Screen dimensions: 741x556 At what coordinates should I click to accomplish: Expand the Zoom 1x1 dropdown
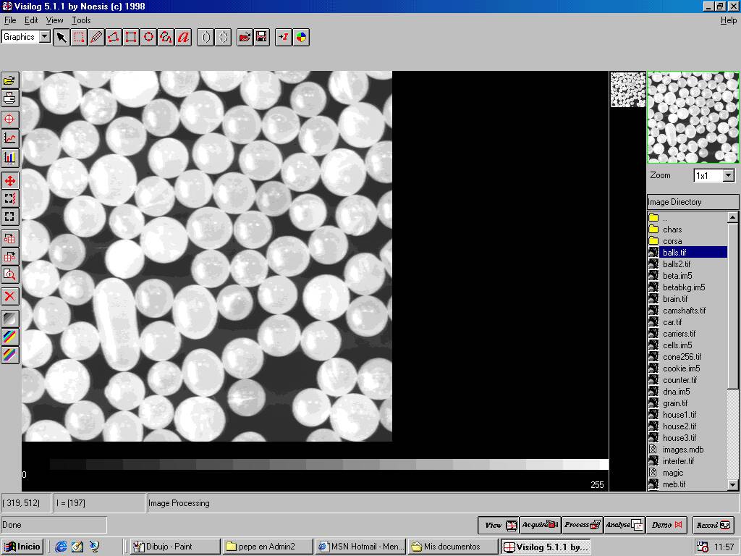[728, 176]
